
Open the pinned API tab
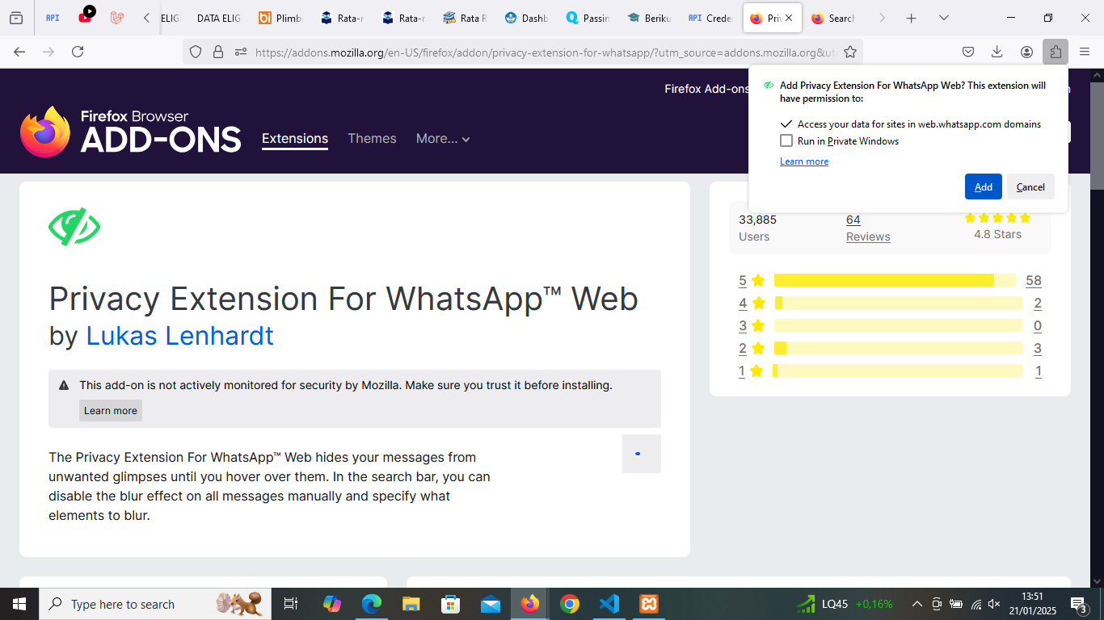tap(53, 18)
